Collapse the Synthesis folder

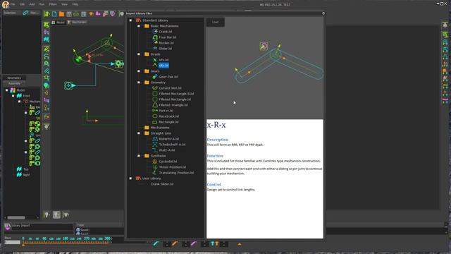139,156
